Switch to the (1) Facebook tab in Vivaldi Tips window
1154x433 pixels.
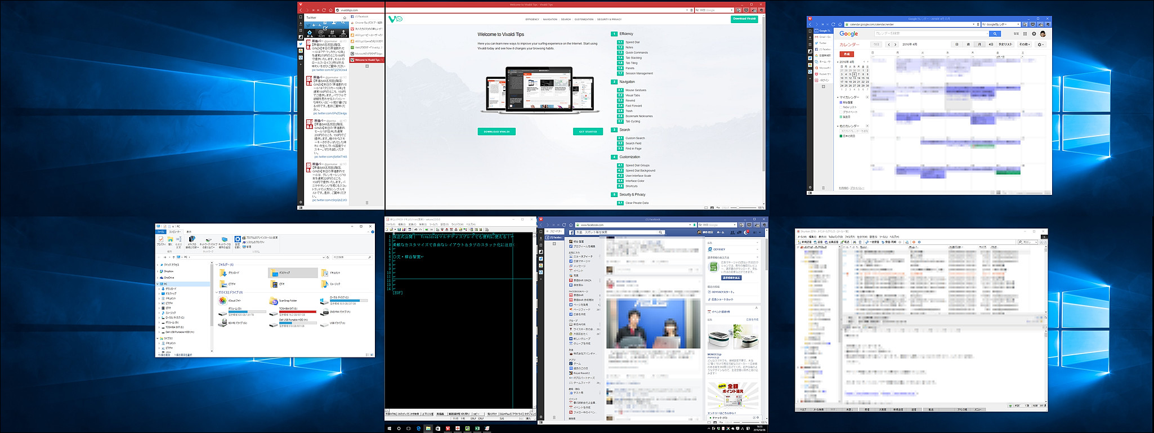pyautogui.click(x=367, y=16)
